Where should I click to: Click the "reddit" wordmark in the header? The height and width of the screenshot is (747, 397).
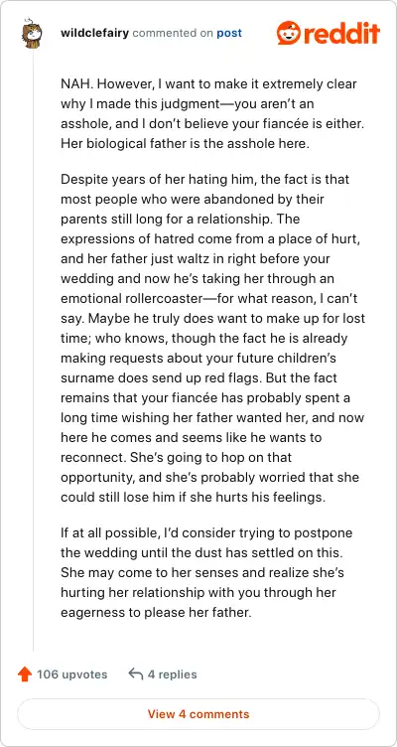pos(341,34)
